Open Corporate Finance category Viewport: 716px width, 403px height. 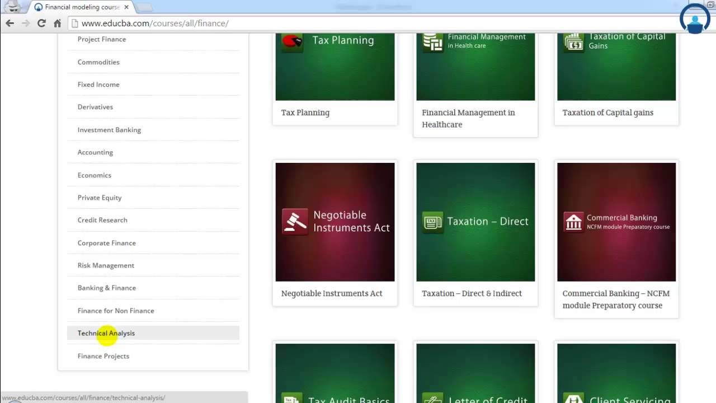pyautogui.click(x=107, y=243)
